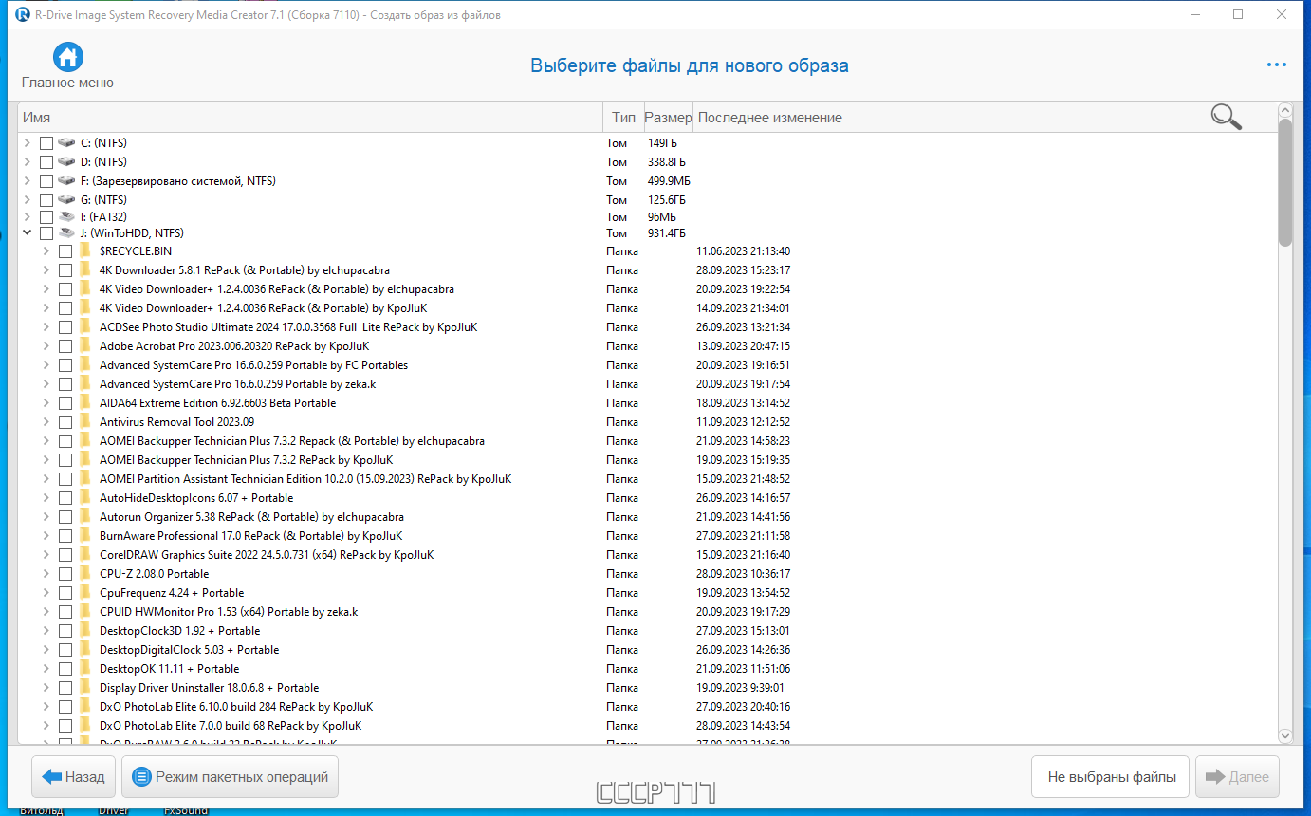Expand 4K Video Downloader+ by elchupacabra folder

pyautogui.click(x=46, y=288)
